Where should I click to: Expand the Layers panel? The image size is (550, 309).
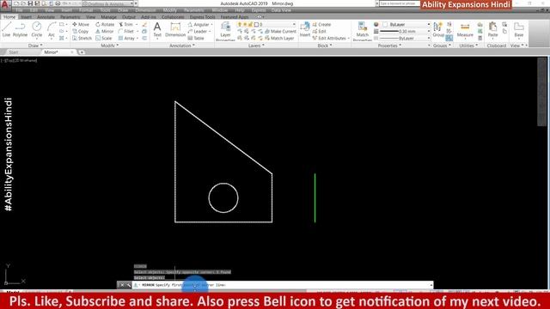pyautogui.click(x=256, y=45)
